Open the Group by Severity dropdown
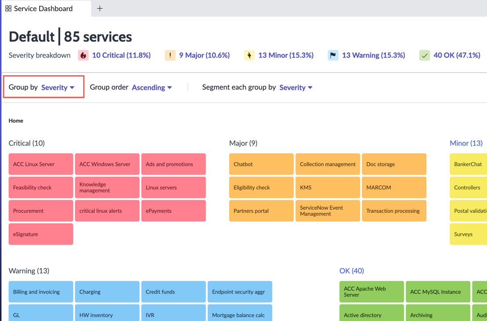Screen dimensions: 487x321 pos(58,88)
